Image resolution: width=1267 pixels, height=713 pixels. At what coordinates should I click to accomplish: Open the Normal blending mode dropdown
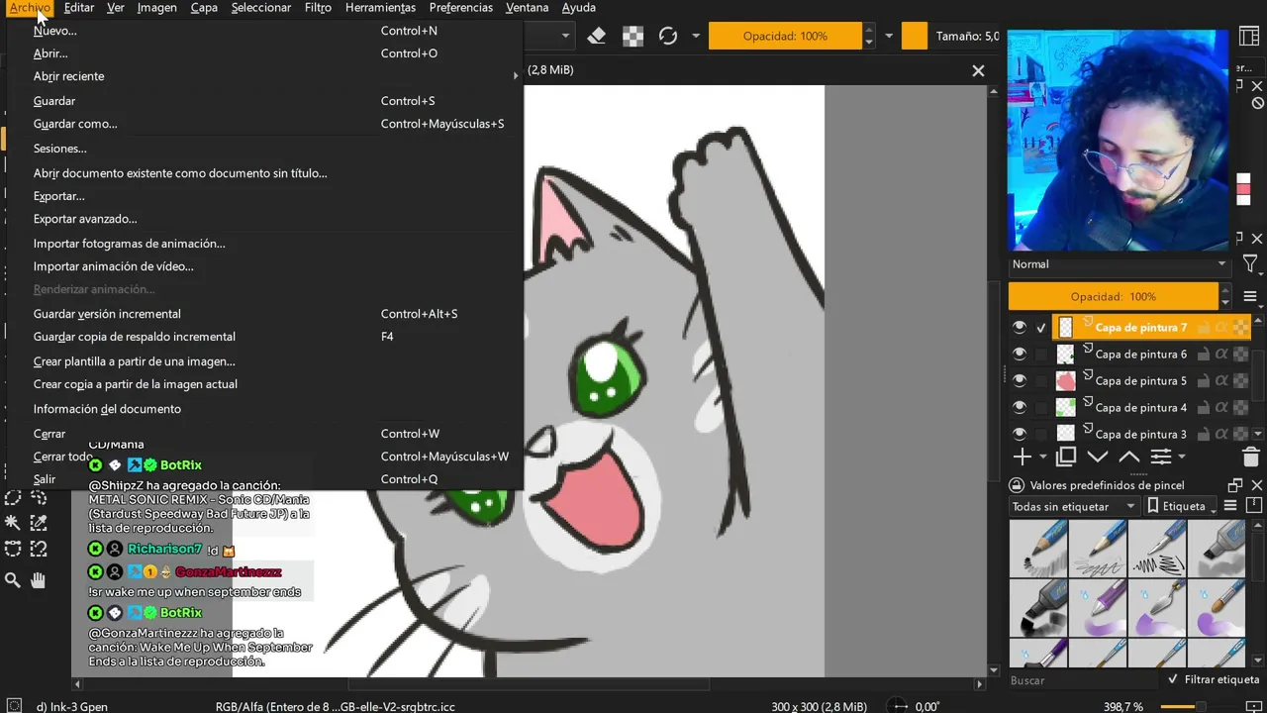click(1119, 264)
